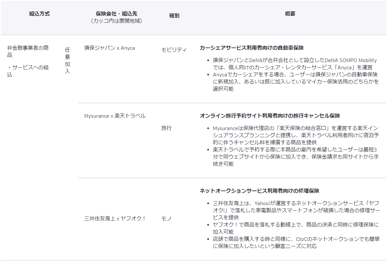Click the bullet about DeNA SOMPO Mobility

pos(295,64)
